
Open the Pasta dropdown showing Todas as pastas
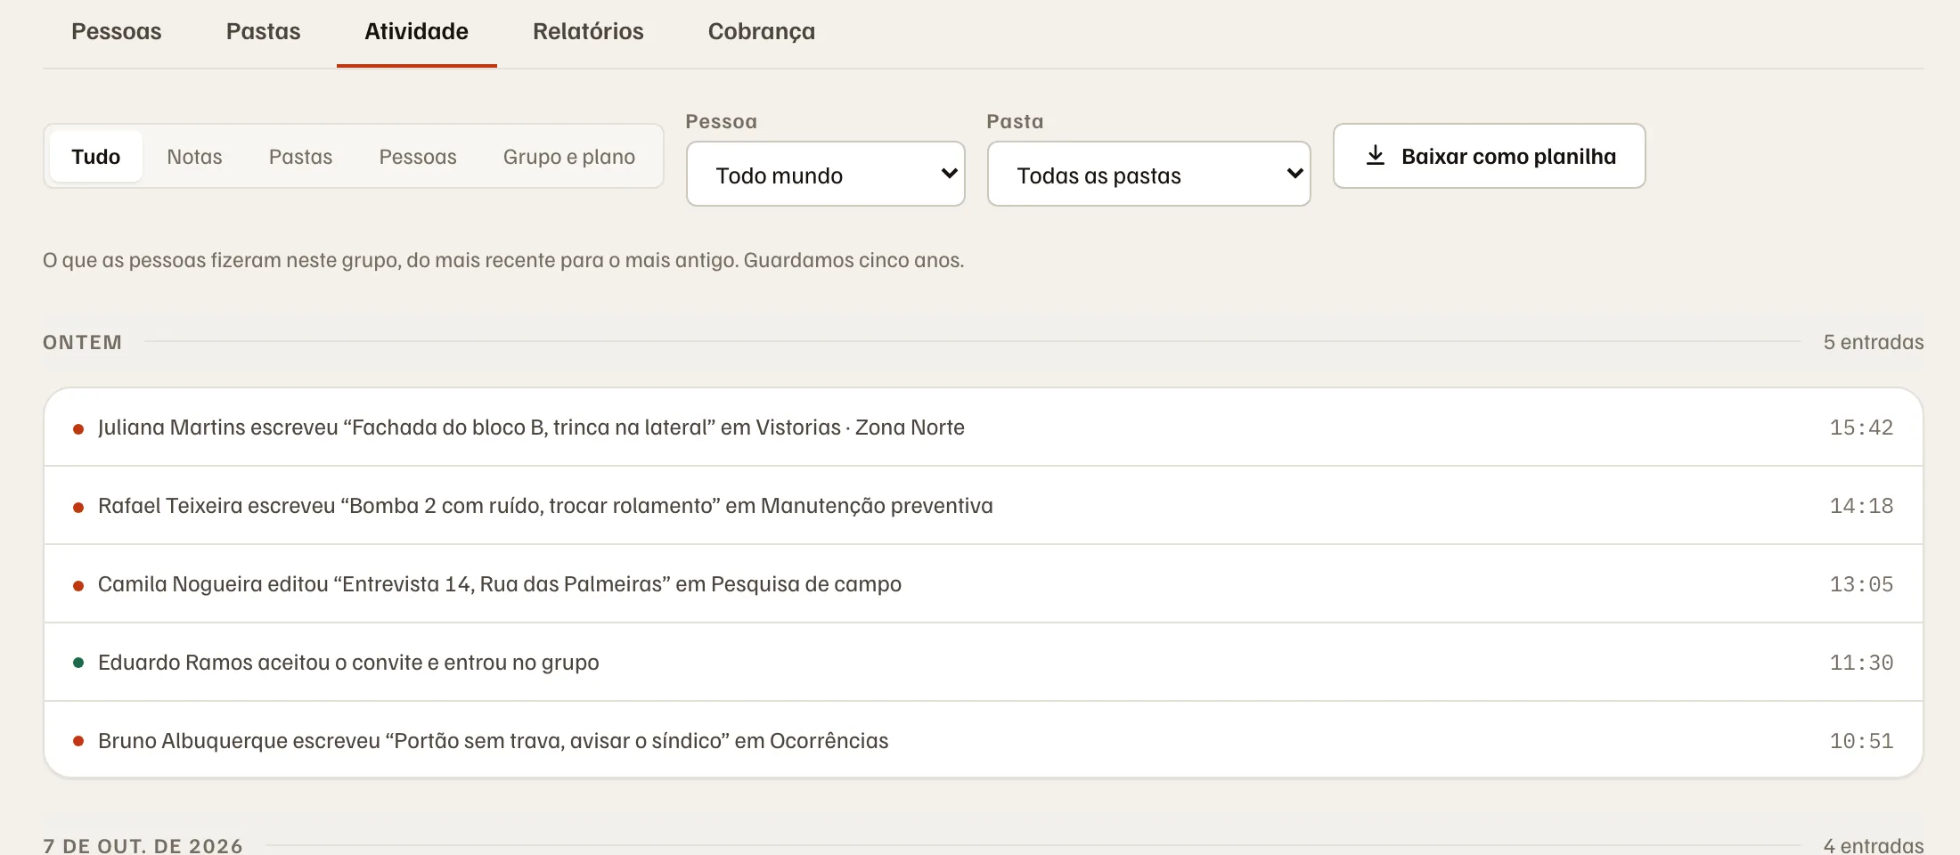(x=1149, y=175)
